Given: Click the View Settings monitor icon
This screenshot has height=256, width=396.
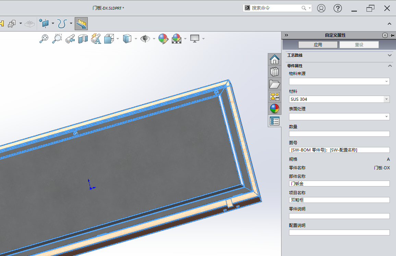Looking at the screenshot, I should tap(195, 39).
